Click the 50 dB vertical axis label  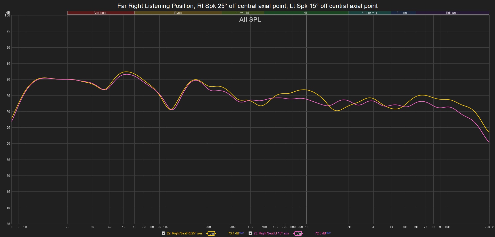point(8,176)
